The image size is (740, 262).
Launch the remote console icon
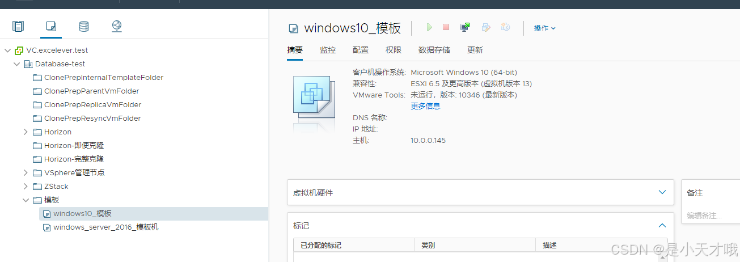tap(465, 27)
